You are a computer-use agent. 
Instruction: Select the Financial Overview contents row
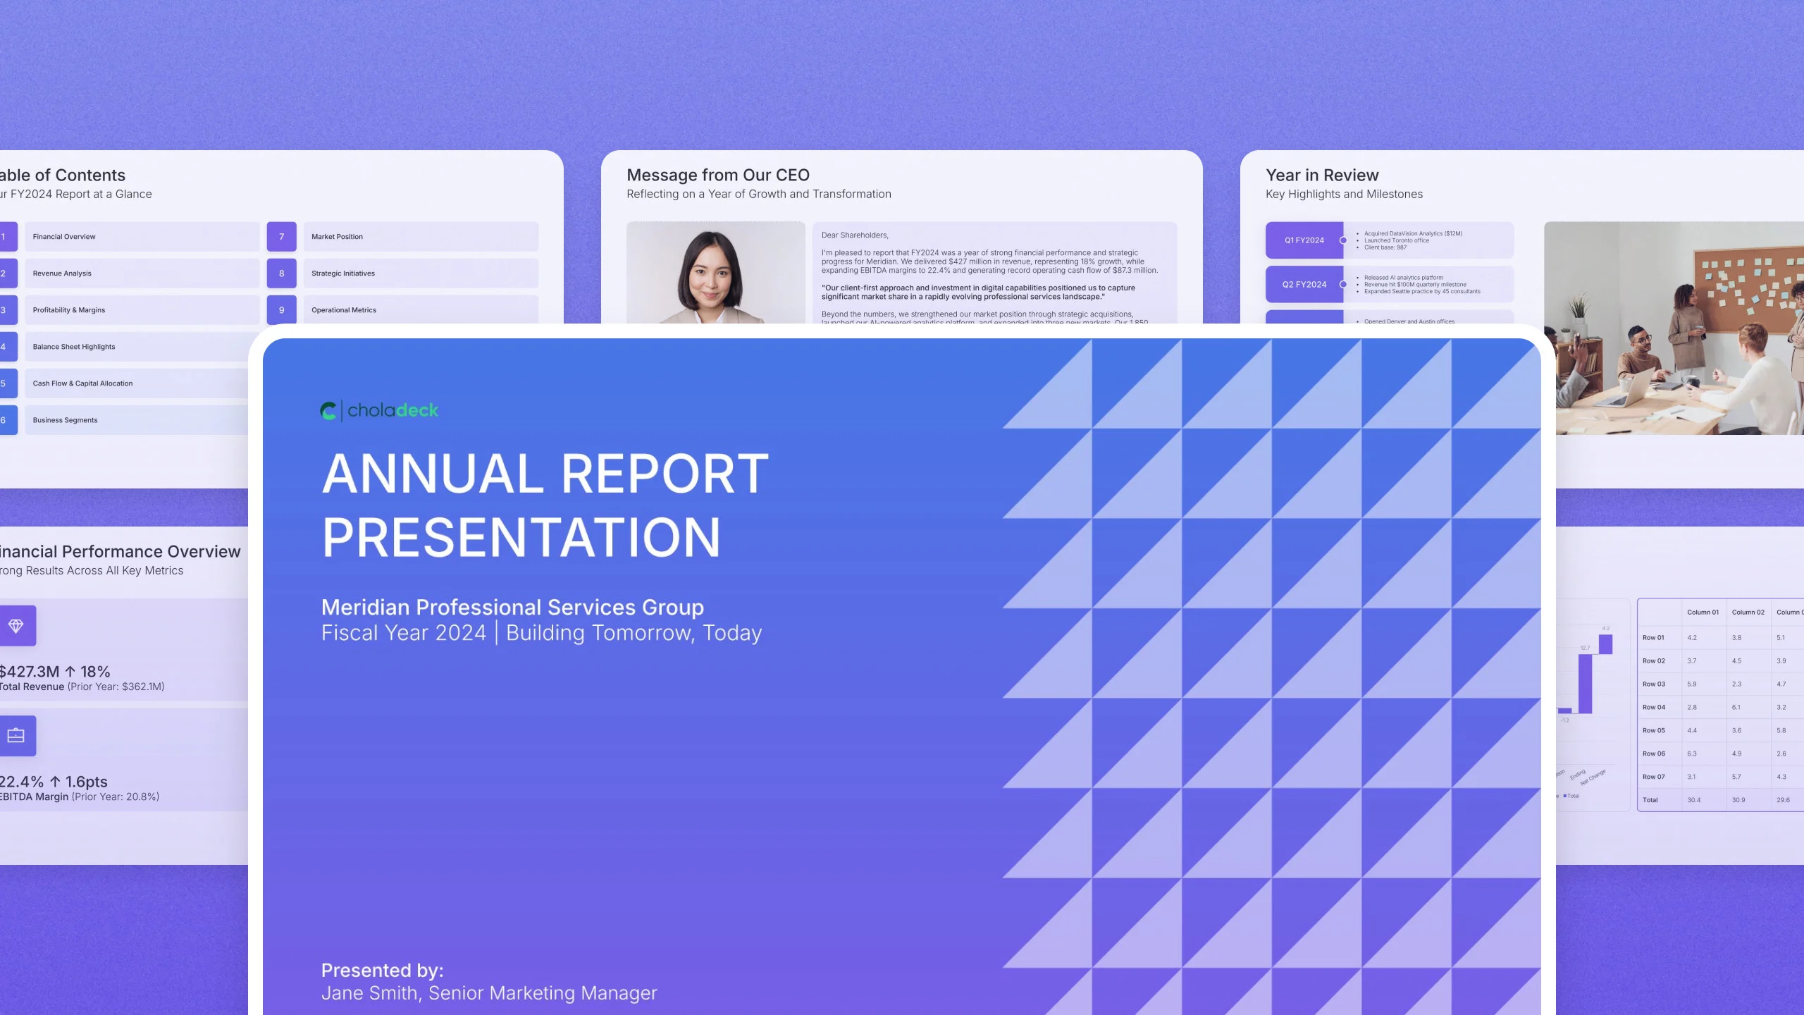142,237
